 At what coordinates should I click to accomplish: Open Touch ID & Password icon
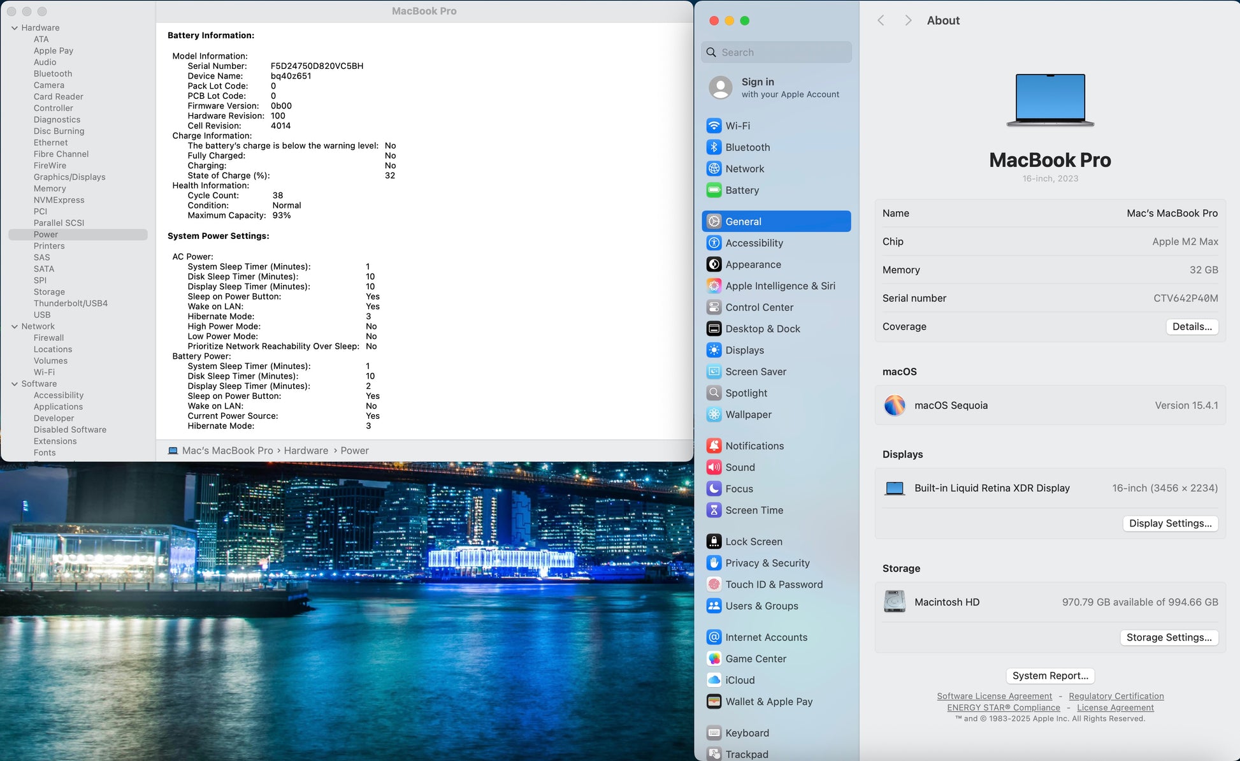tap(714, 584)
